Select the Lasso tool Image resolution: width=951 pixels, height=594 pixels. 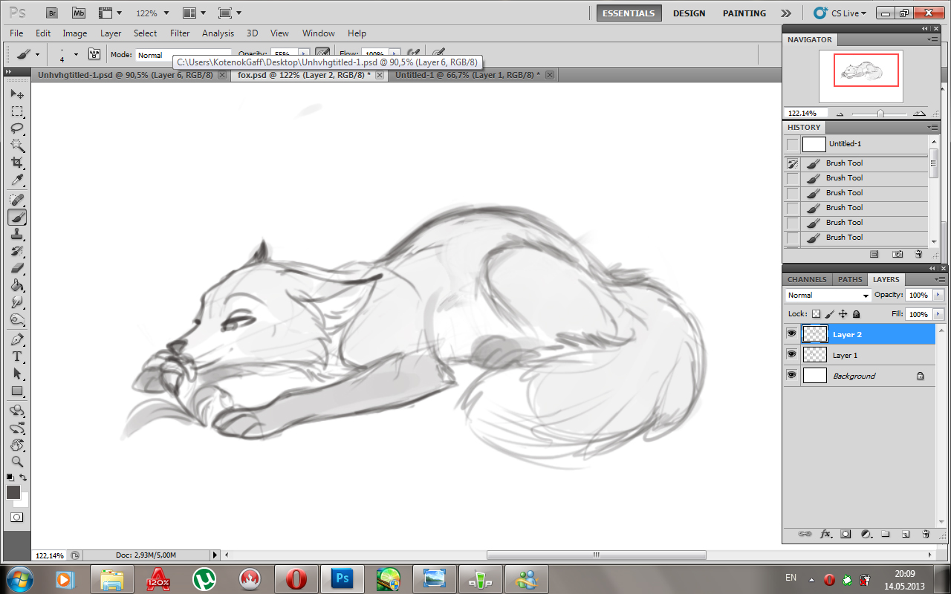click(x=17, y=128)
